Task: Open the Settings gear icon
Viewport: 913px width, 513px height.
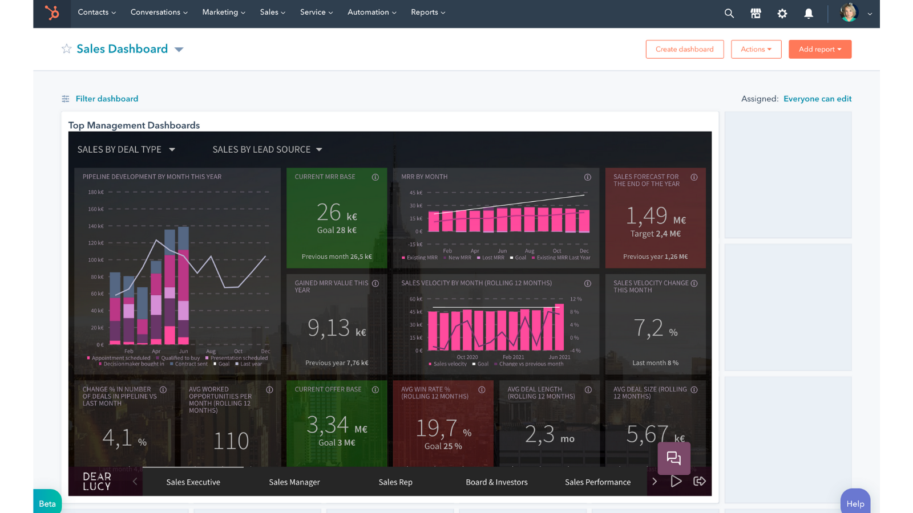Action: [782, 13]
